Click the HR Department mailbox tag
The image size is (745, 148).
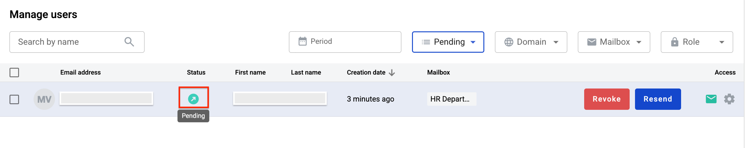pos(451,99)
